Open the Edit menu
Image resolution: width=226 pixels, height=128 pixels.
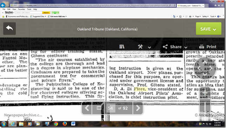[9, 9]
